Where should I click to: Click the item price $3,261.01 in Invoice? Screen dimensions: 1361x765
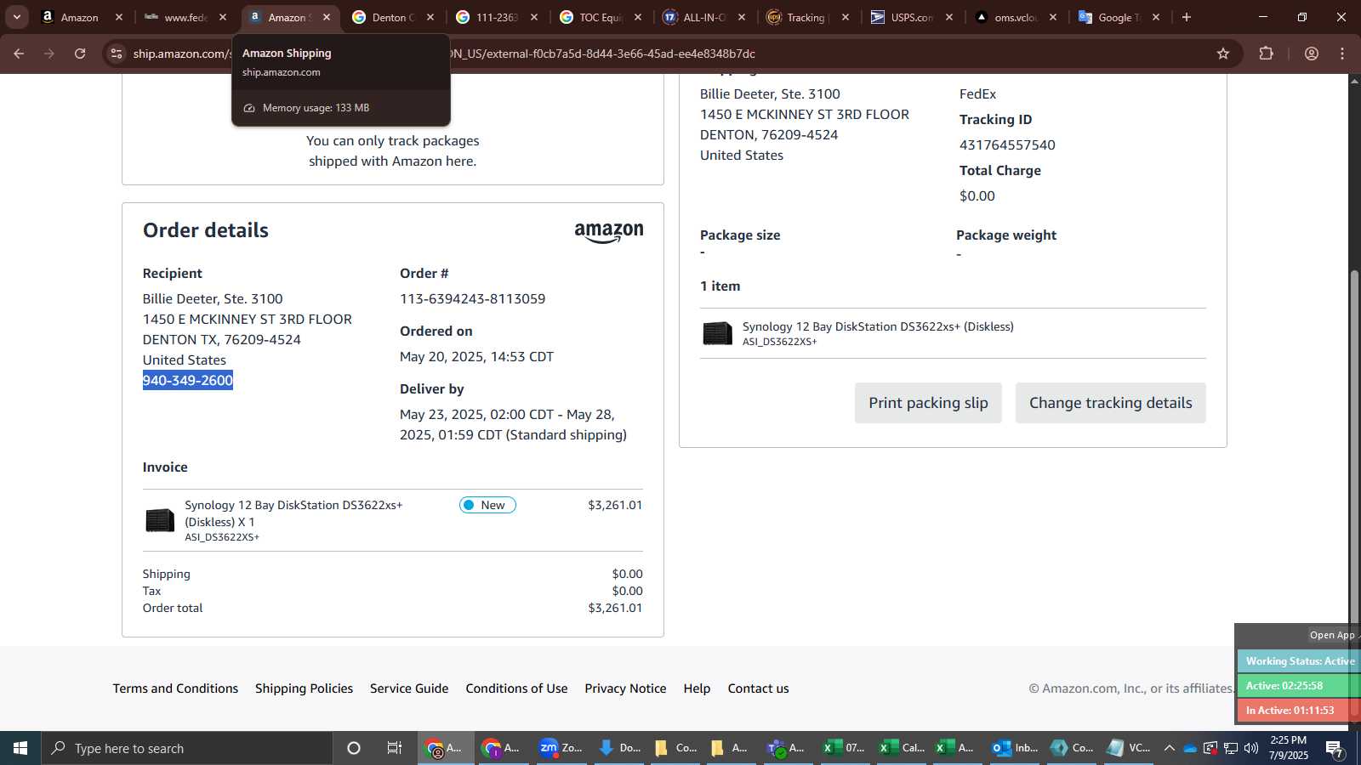click(x=615, y=505)
